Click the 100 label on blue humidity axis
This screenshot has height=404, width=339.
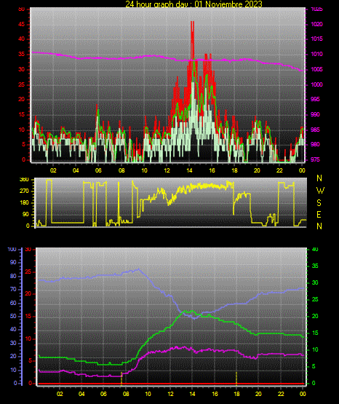pyautogui.click(x=12, y=249)
